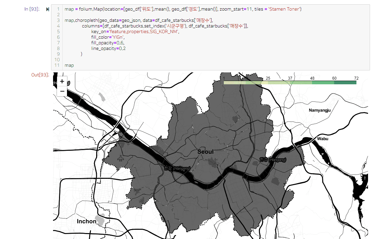Place cursor on code line 1 folium.Map
This screenshot has width=375, height=239.
(183, 9)
